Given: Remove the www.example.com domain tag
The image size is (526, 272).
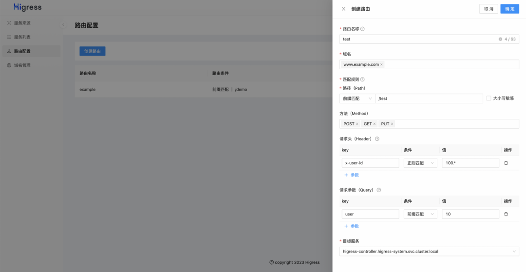Looking at the screenshot, I should 381,64.
